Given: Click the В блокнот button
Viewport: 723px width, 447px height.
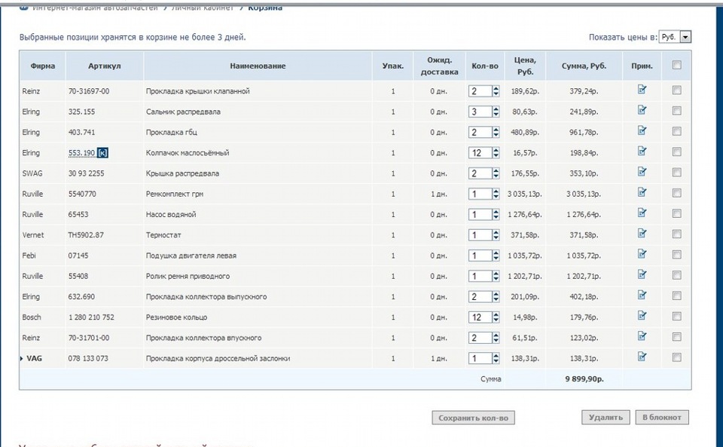Looking at the screenshot, I should pyautogui.click(x=660, y=417).
